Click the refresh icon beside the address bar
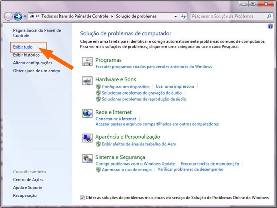The image size is (277, 208). pyautogui.click(x=183, y=16)
